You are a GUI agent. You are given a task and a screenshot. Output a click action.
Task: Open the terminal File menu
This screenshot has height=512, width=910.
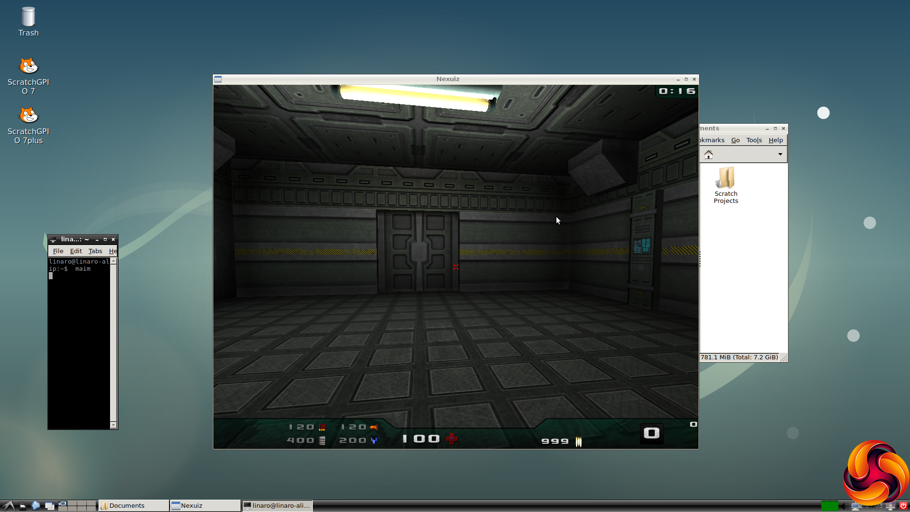tap(58, 251)
